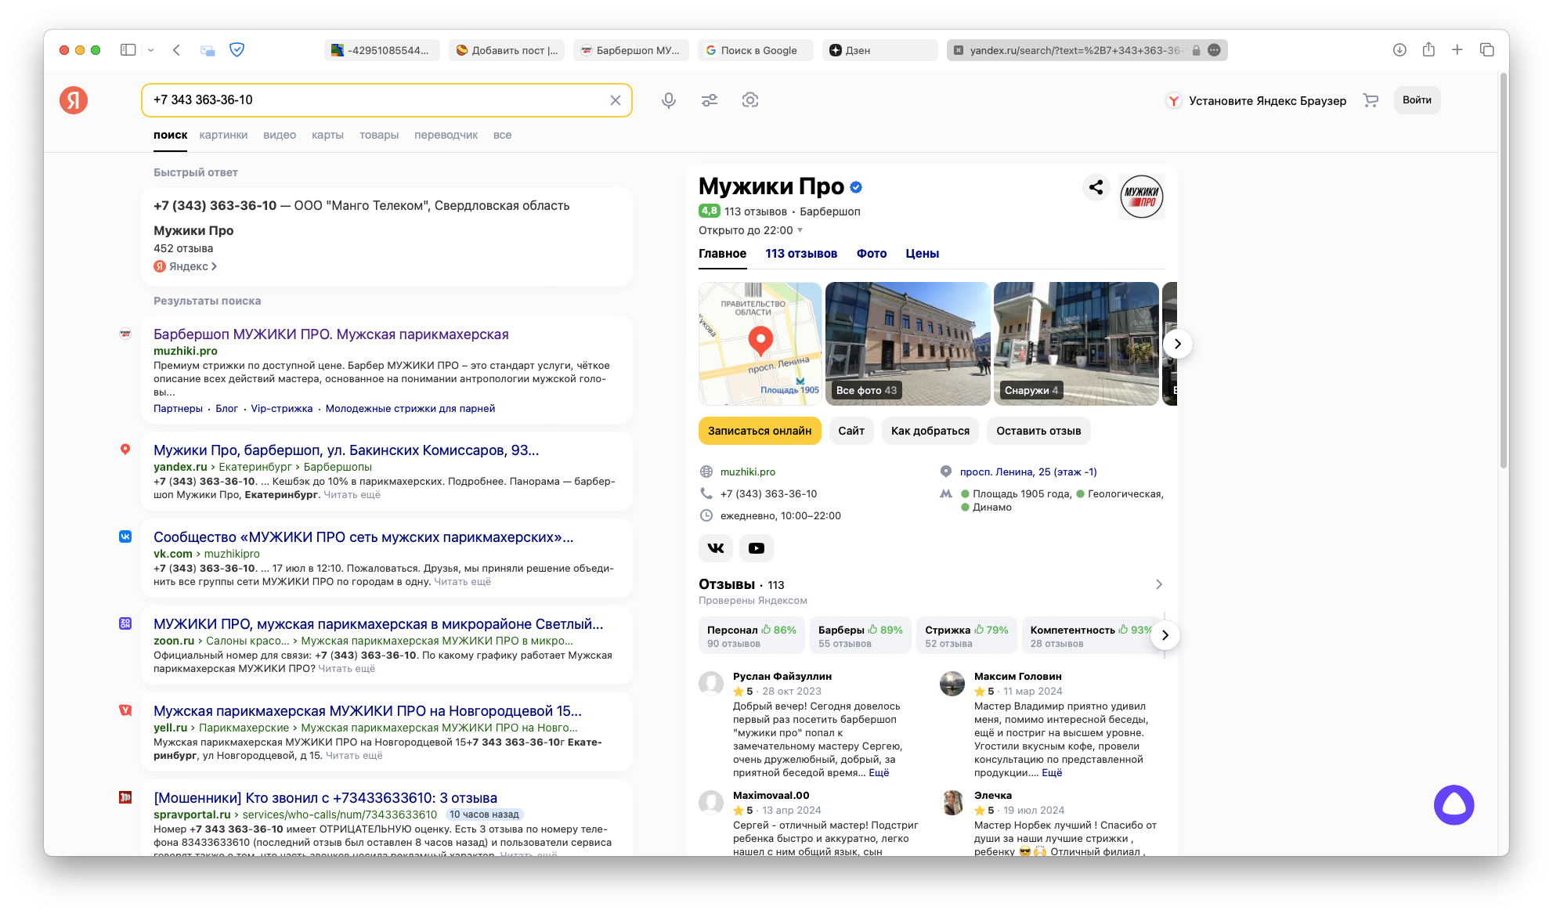Viewport: 1553px width, 914px height.
Task: Open the VK social button in the card
Action: (x=716, y=548)
